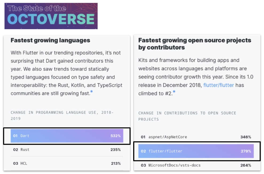Click 'CHANGE IN CONTRIBUTIONS TO OPEN SOURCE' caption
The width and height of the screenshot is (264, 174).
point(187,116)
